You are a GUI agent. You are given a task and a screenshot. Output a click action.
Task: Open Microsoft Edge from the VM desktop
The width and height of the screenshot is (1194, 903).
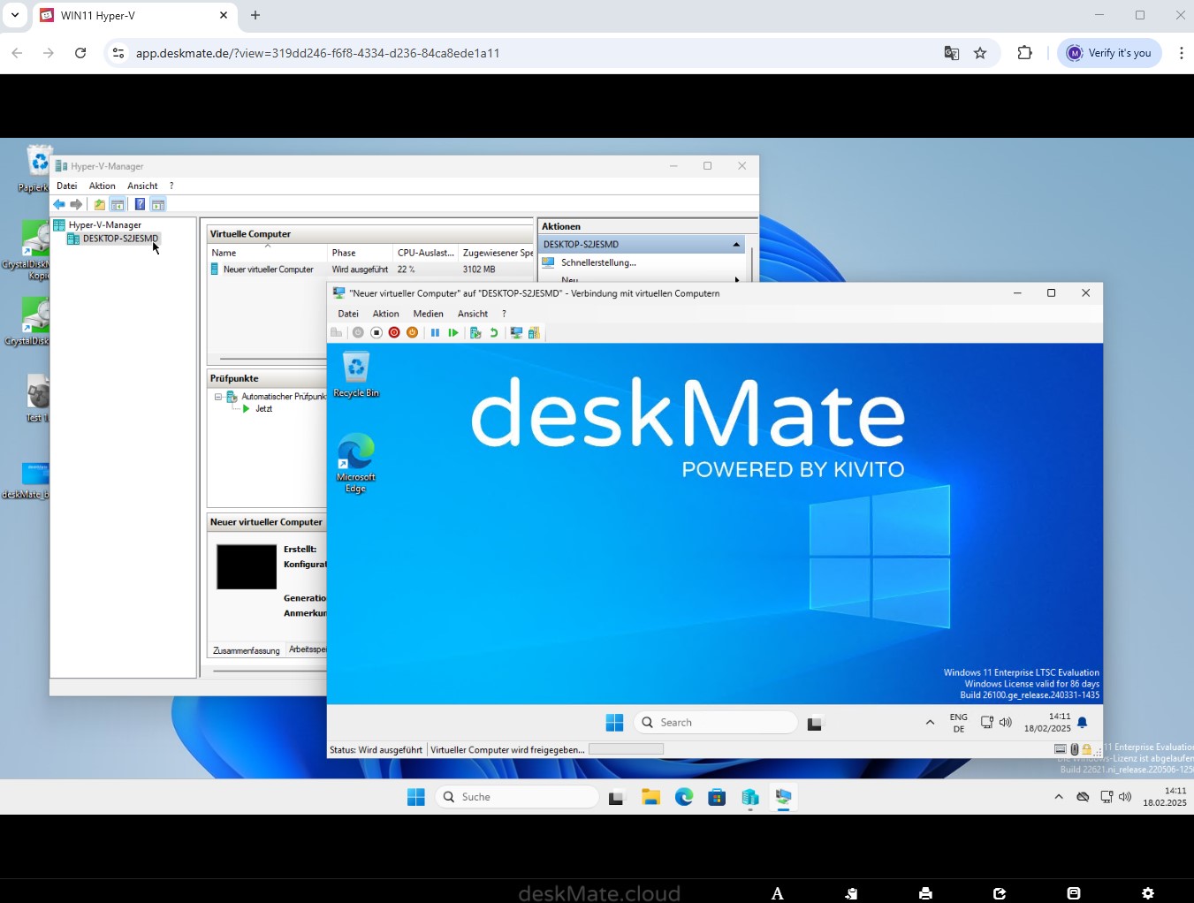tap(356, 452)
